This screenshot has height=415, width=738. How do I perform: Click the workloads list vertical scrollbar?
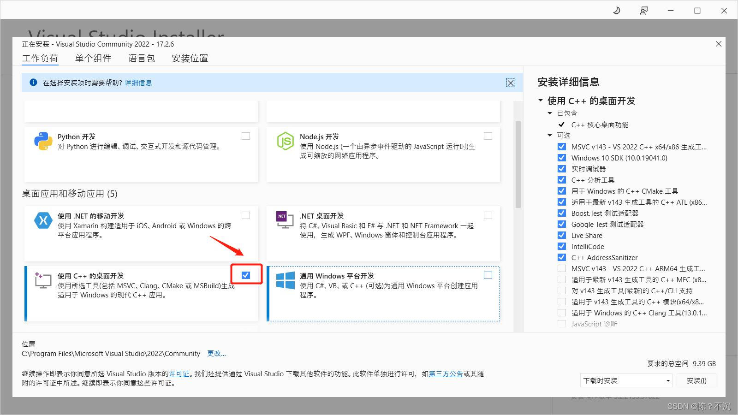518,165
